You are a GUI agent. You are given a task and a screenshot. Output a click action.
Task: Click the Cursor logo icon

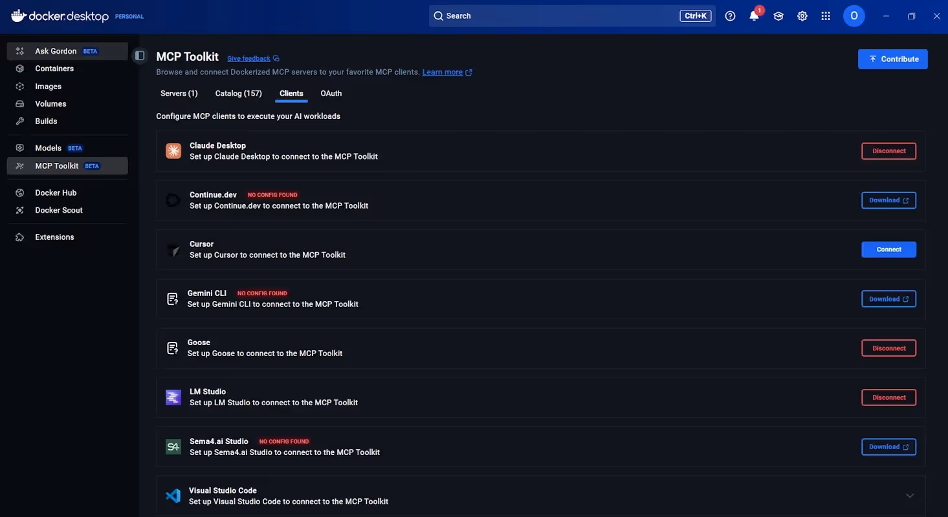click(x=173, y=249)
